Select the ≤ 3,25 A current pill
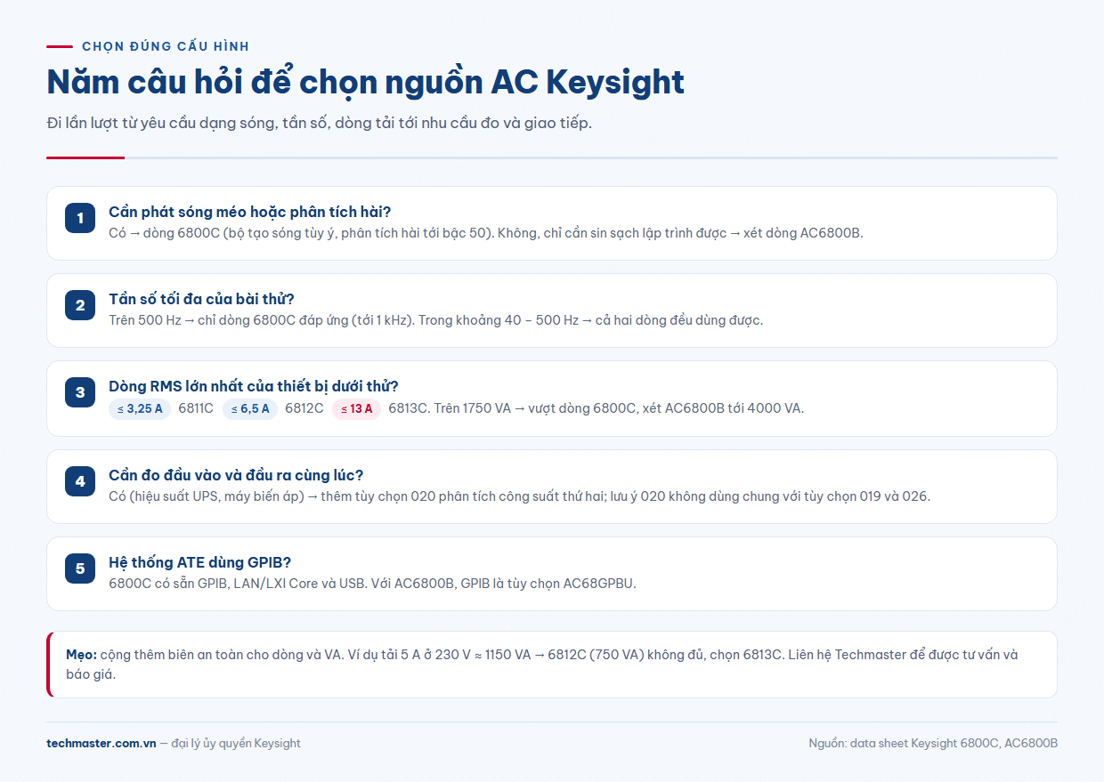The width and height of the screenshot is (1104, 782). click(140, 409)
